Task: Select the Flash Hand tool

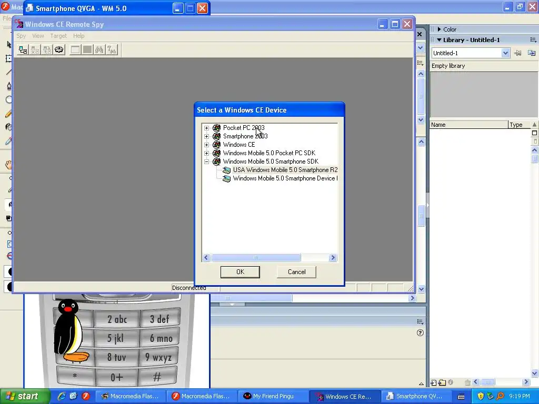Action: point(8,165)
